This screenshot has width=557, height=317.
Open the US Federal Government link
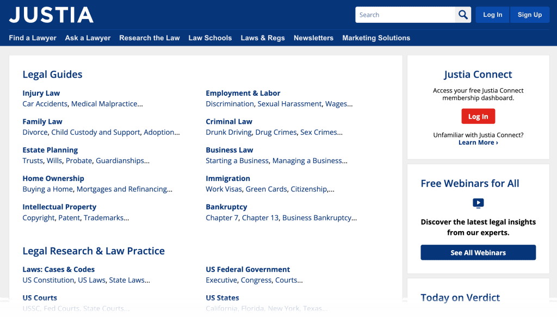pos(248,269)
